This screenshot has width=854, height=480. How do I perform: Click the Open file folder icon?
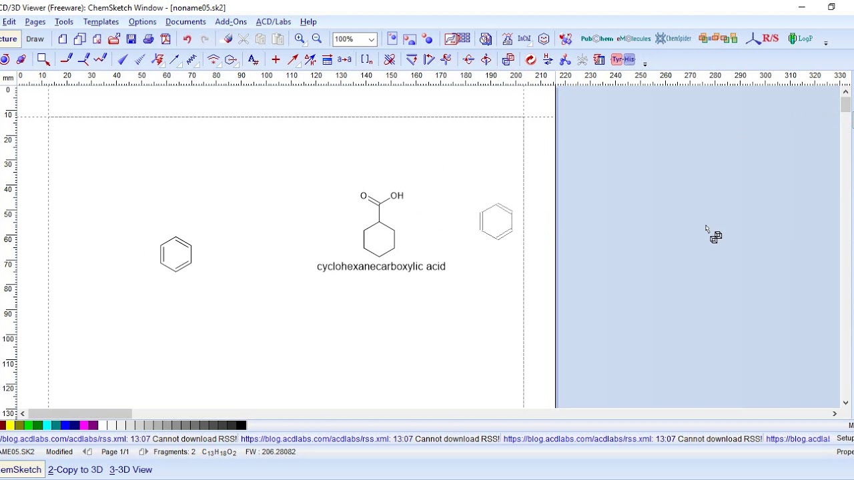[114, 39]
